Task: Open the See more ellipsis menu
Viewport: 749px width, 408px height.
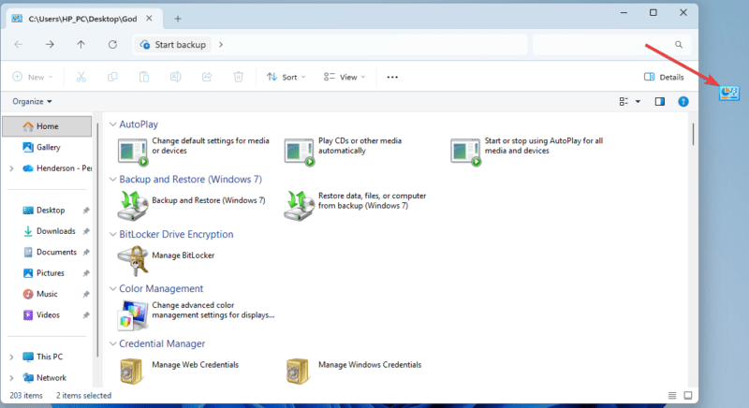Action: [392, 77]
